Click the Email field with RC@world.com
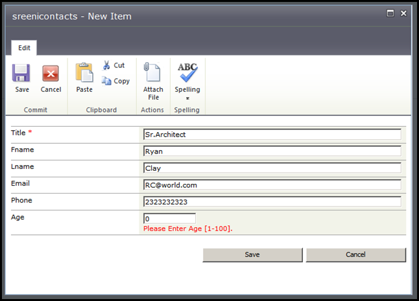This screenshot has width=419, height=301. coord(272,184)
